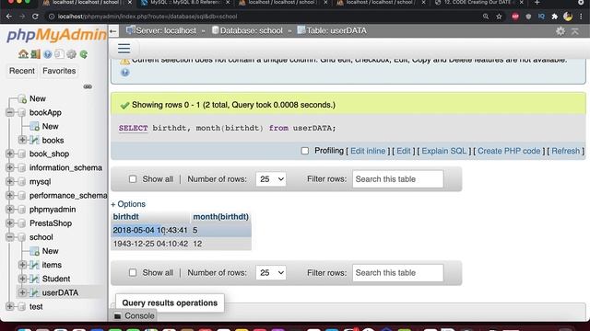Open browser profile avatar
This screenshot has width=590, height=331.
click(568, 17)
